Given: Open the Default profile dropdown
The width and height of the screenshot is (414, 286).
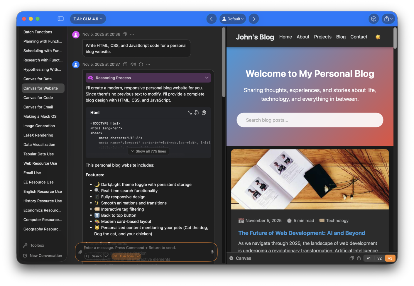Looking at the screenshot, I should pos(233,18).
